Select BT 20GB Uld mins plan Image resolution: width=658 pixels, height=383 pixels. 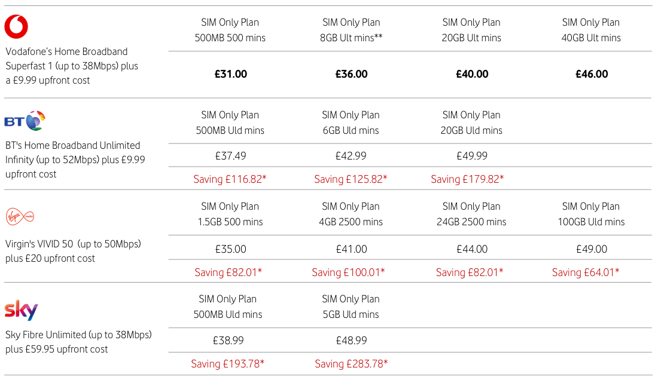coord(471,122)
